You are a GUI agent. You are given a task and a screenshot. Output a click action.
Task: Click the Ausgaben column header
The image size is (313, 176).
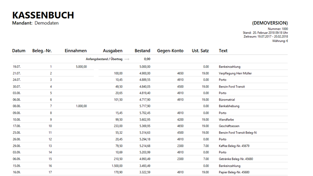click(113, 51)
